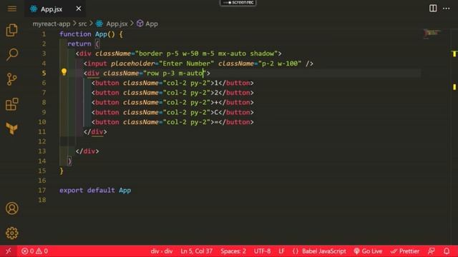This screenshot has width=458, height=257.
Task: Click the App symbol cube in breadcrumb
Action: [140, 24]
